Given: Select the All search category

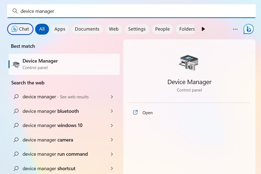Looking at the screenshot, I should point(42,29).
